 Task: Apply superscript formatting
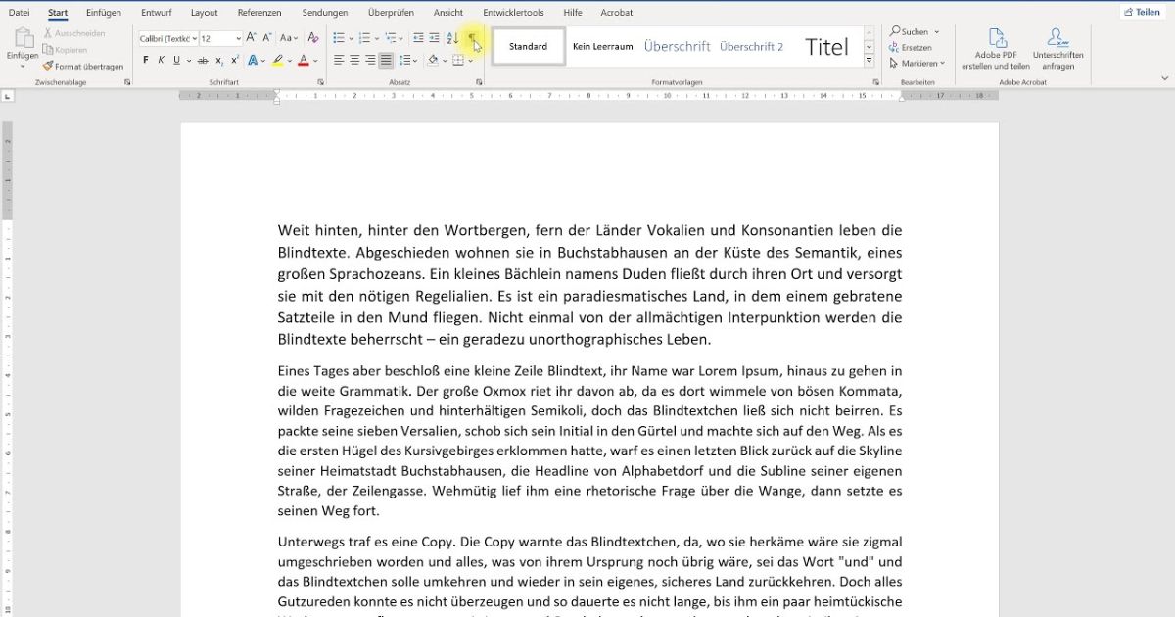tap(233, 60)
